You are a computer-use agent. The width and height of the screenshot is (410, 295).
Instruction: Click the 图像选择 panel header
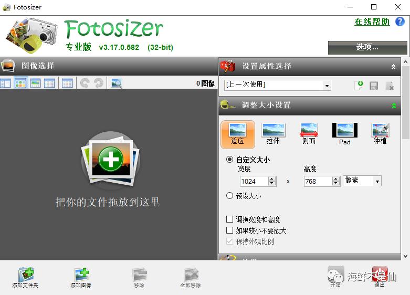109,66
